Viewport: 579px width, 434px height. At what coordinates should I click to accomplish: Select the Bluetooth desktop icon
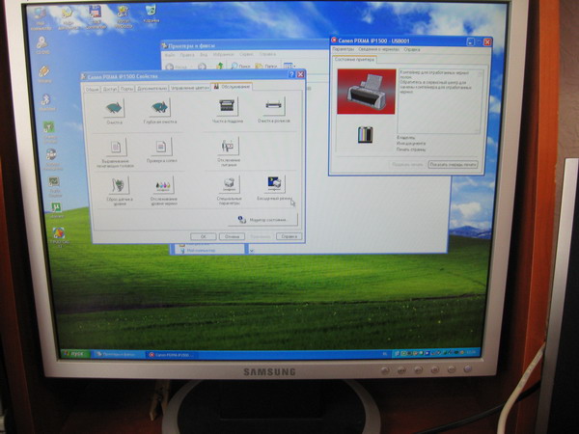click(x=46, y=102)
